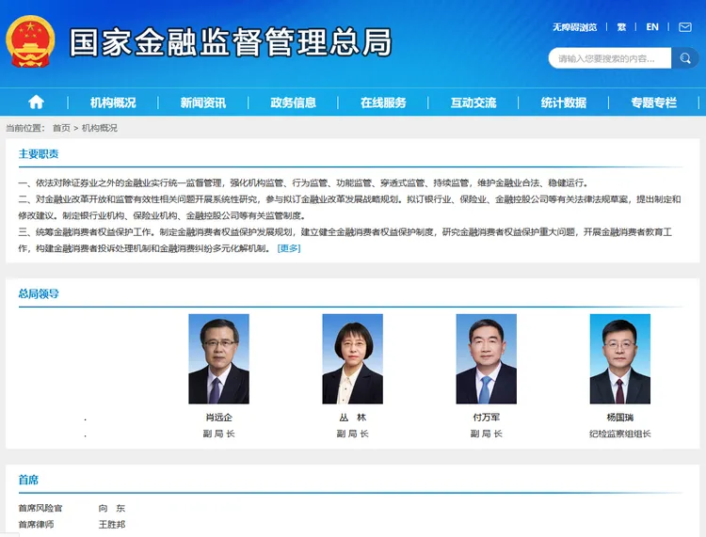Open the 在线服务 menu
706x537 pixels.
pos(383,103)
